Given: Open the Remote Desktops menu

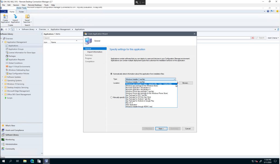Looking at the screenshot, I should 35,5.
